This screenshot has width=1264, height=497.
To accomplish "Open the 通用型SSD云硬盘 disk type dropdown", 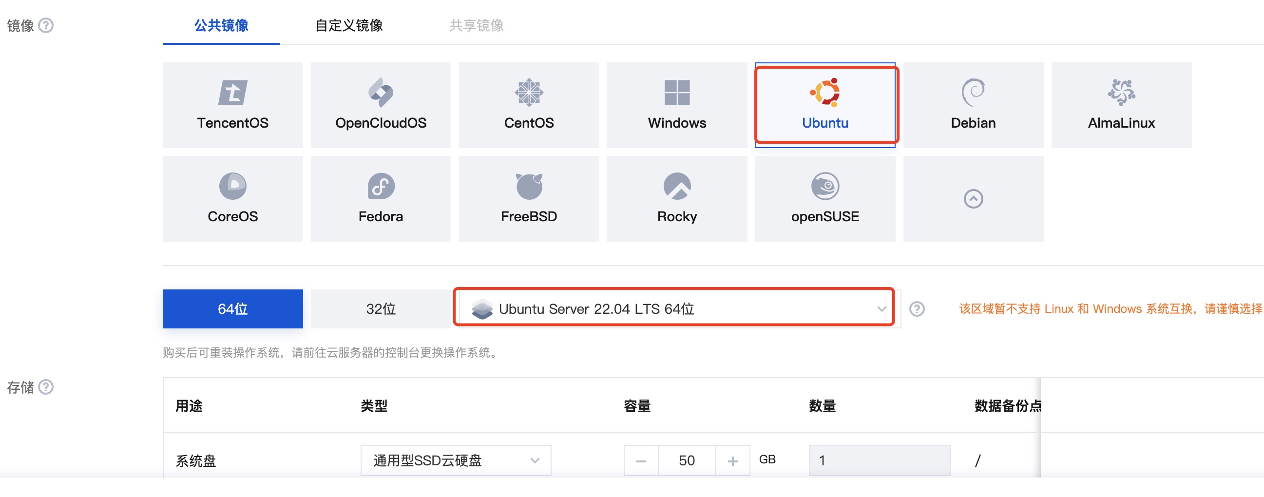I will click(456, 460).
